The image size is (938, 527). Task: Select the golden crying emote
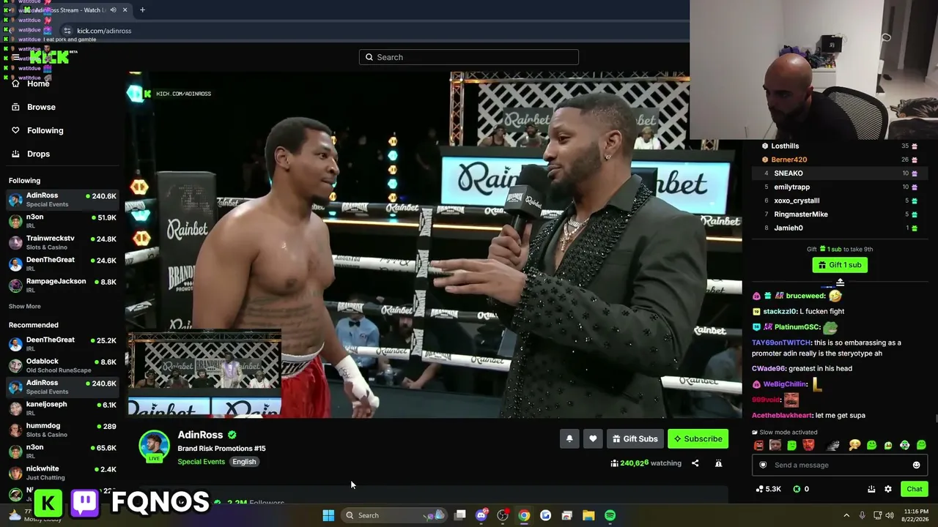point(854,445)
